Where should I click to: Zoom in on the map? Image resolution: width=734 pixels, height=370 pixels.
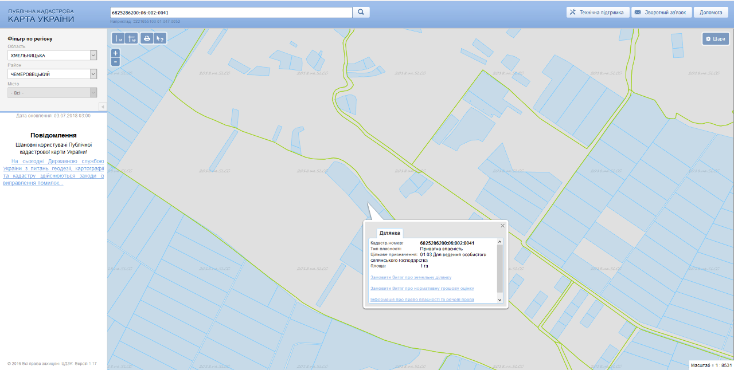click(115, 53)
